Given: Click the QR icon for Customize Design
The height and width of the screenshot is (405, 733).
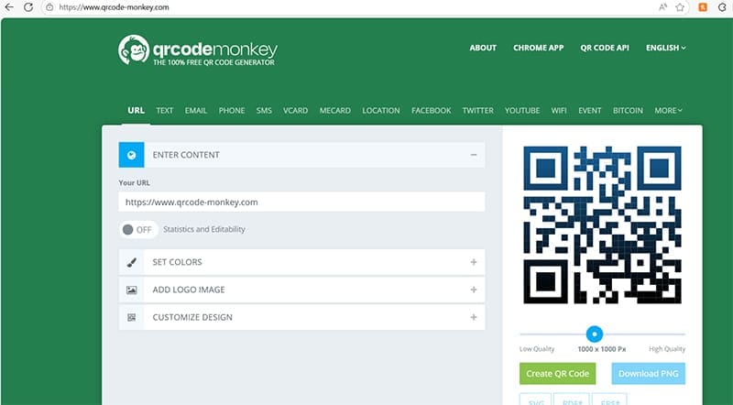Looking at the screenshot, I should [131, 317].
